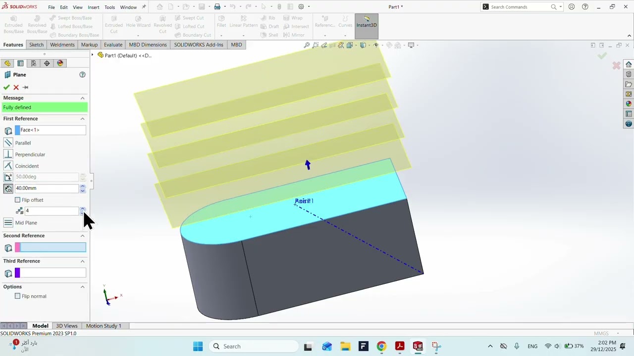
Task: Open the Weldments ribbon tab
Action: point(62,44)
